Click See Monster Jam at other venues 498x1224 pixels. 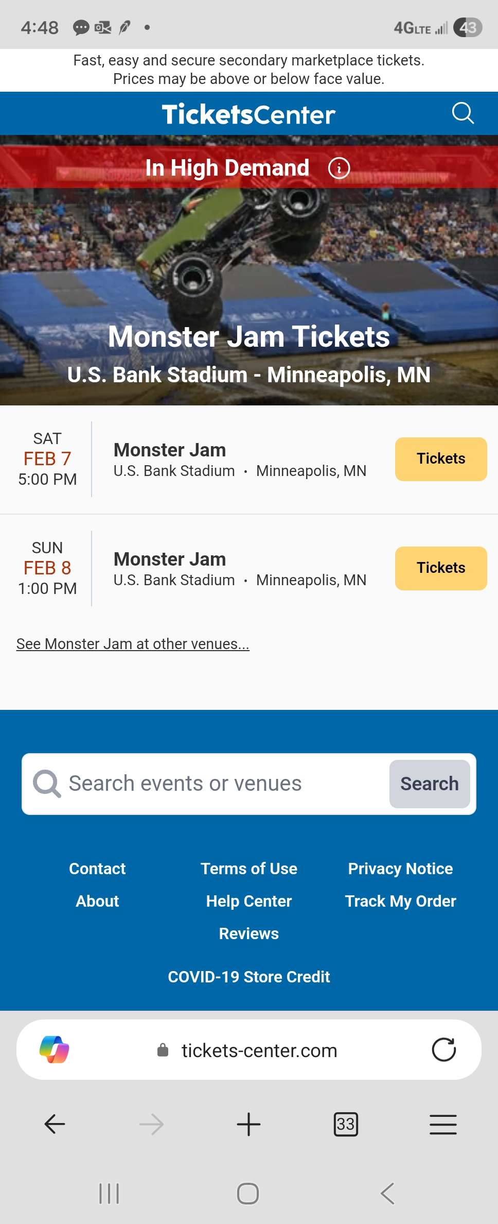pos(133,644)
